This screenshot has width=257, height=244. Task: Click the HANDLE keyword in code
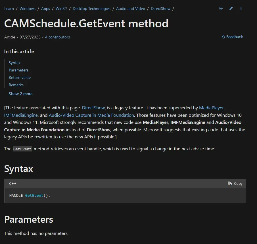click(x=16, y=195)
